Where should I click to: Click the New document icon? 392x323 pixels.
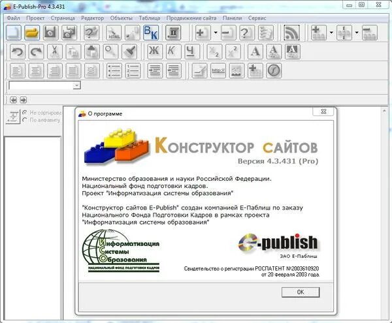pyautogui.click(x=14, y=33)
